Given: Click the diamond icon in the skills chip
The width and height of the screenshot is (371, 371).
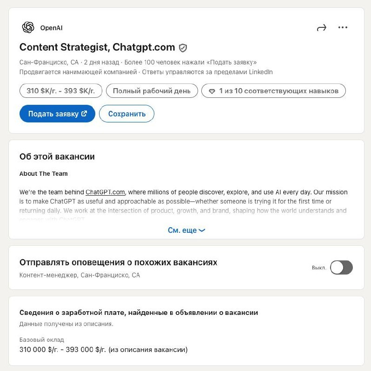Looking at the screenshot, I should pyautogui.click(x=212, y=91).
